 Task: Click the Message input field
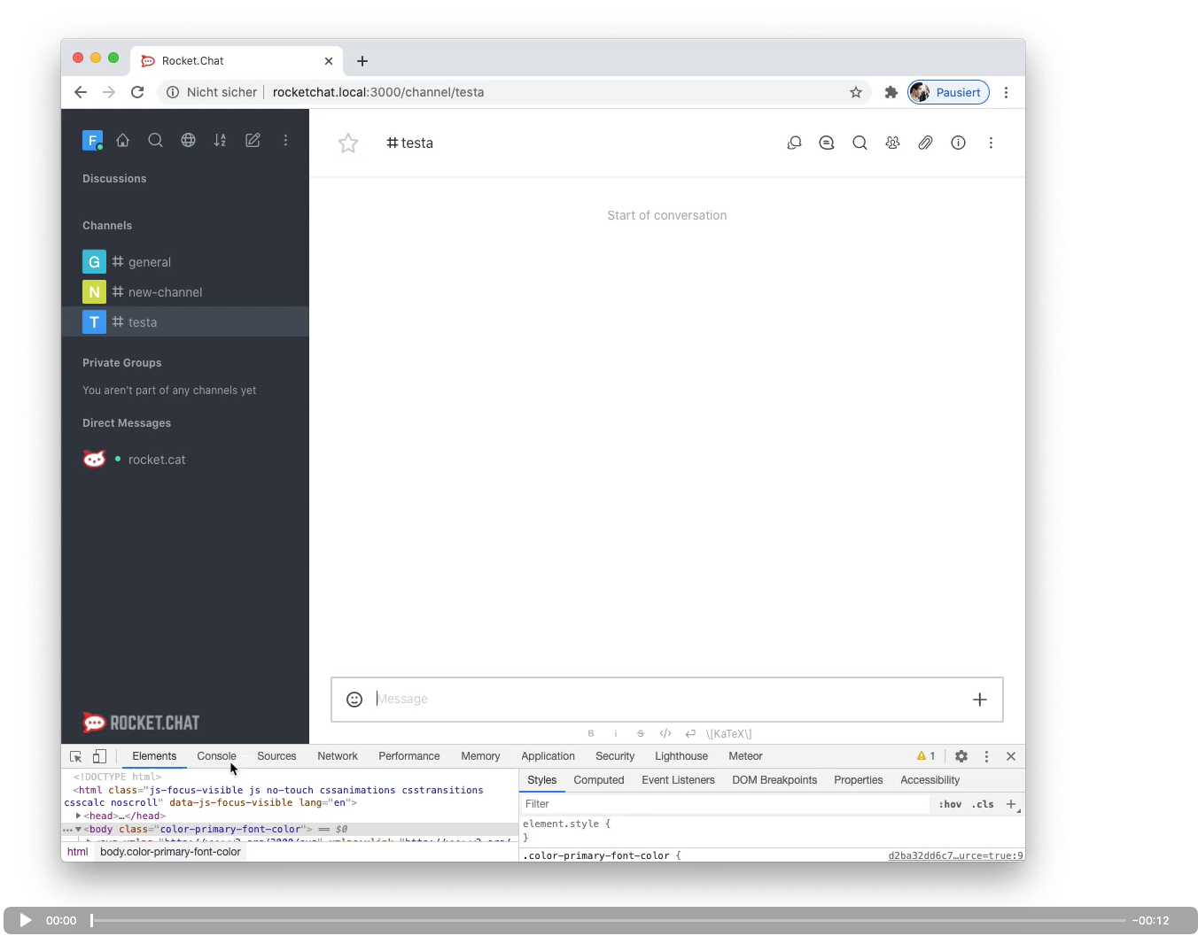pyautogui.click(x=620, y=699)
